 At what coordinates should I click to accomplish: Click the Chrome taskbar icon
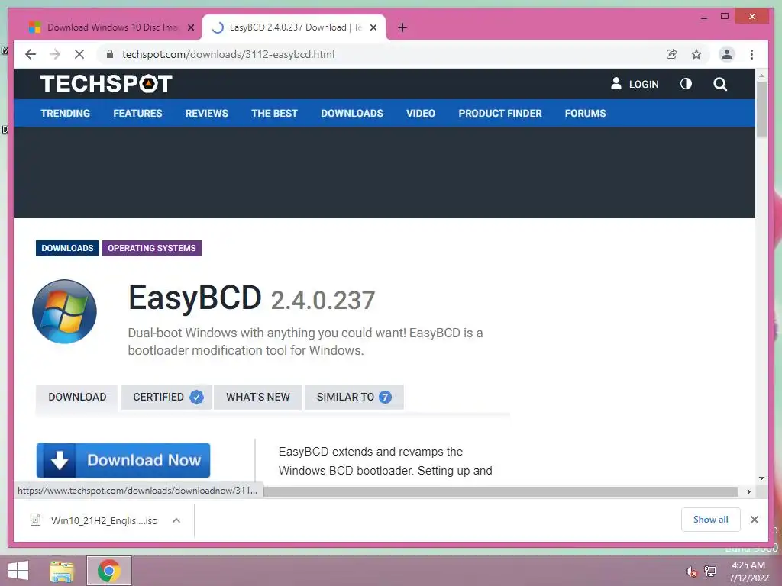pos(108,571)
